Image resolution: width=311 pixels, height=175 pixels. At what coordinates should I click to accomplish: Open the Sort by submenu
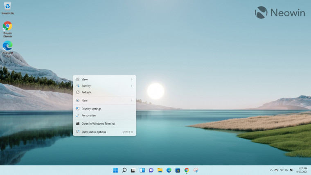(104, 86)
